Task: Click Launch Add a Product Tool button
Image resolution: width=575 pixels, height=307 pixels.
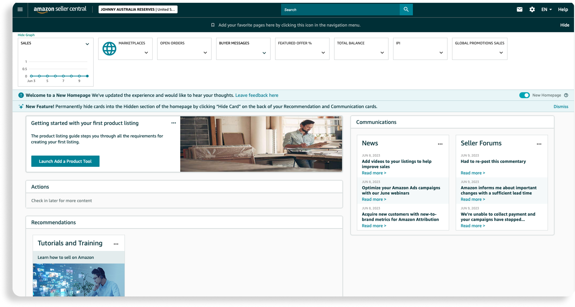Action: click(x=65, y=161)
